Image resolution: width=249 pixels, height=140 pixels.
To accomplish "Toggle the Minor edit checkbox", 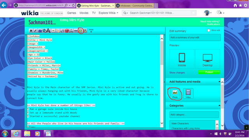I will tap(209, 30).
